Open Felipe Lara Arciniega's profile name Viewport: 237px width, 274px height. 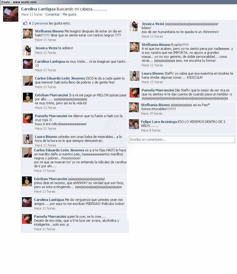159,122
